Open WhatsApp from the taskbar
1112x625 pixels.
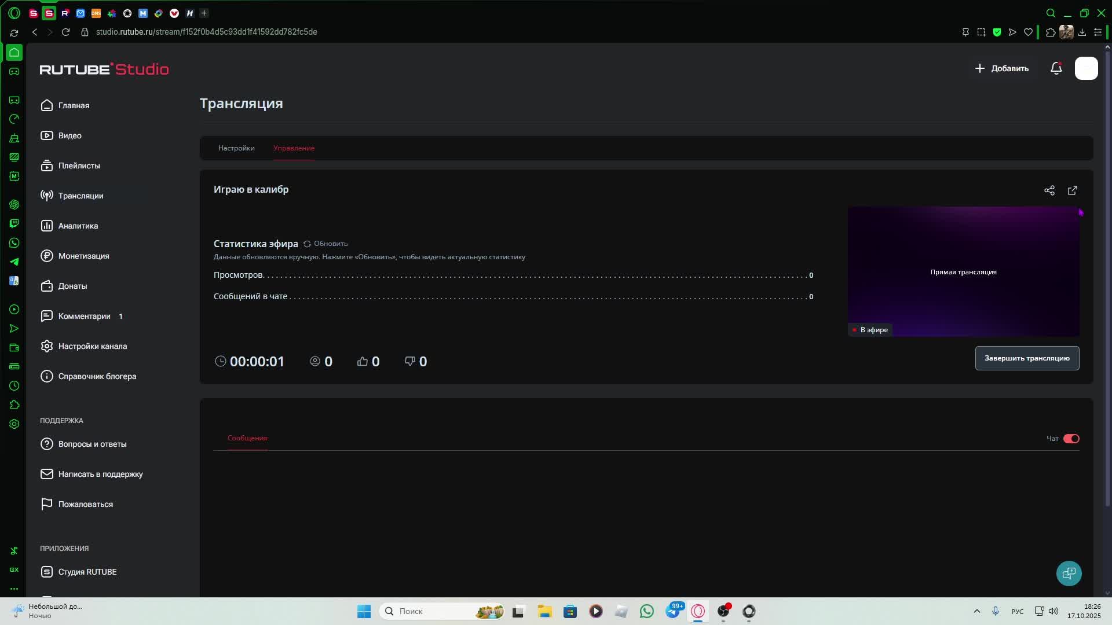(x=646, y=611)
